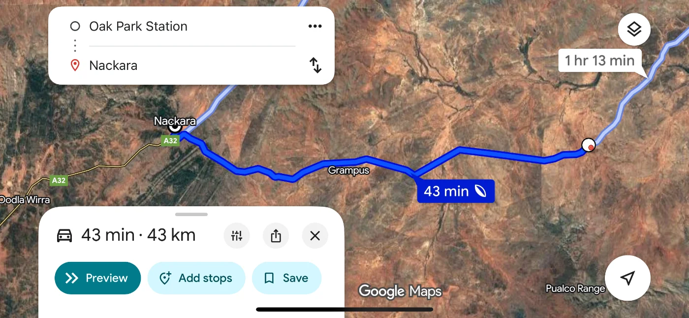689x318 pixels.
Task: Save the route with Save button
Action: tap(286, 278)
